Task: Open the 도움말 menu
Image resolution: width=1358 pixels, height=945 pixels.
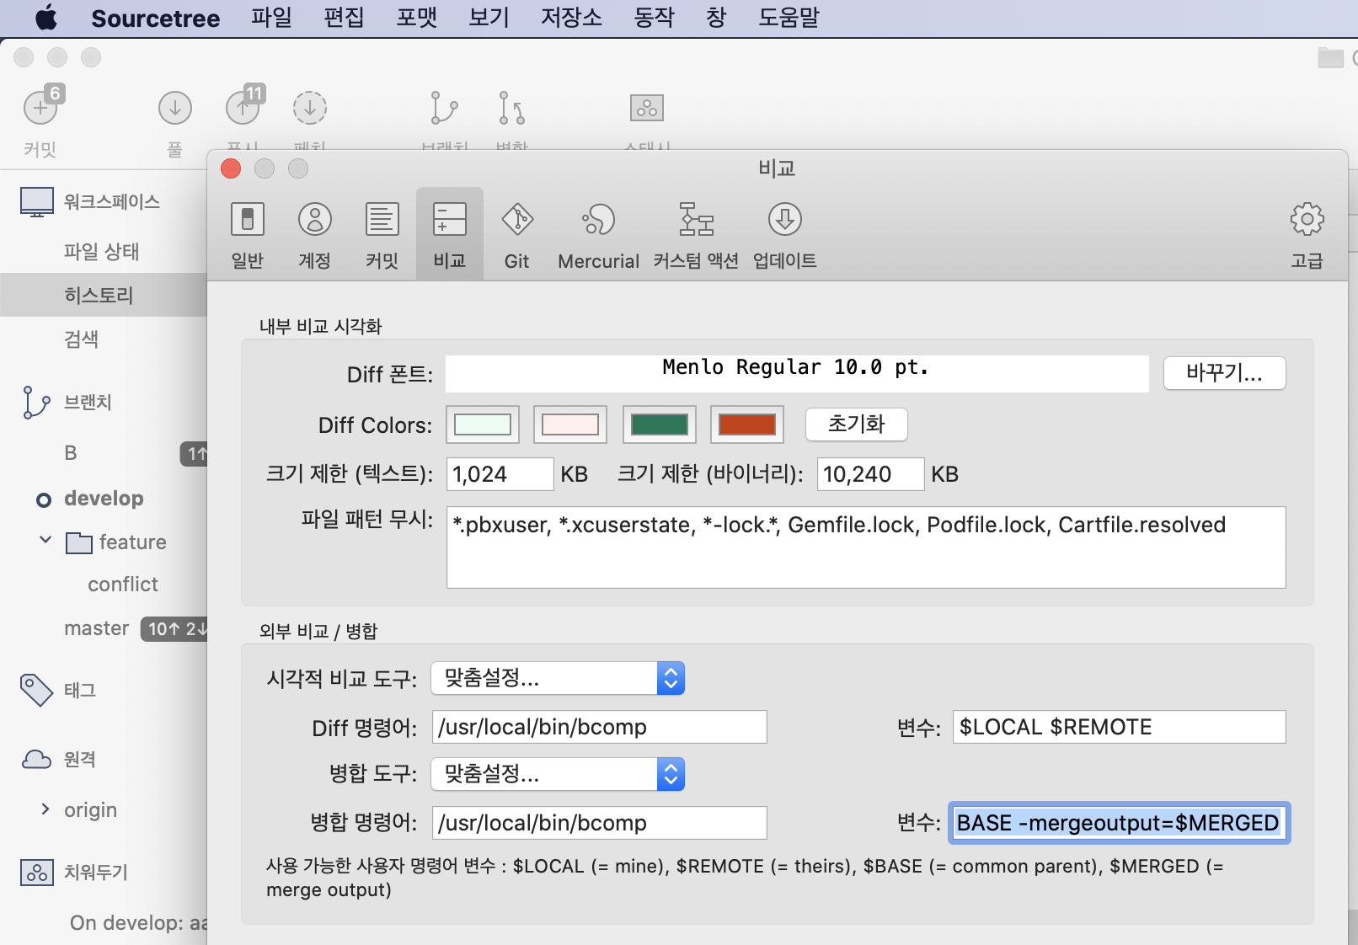Action: 789,18
